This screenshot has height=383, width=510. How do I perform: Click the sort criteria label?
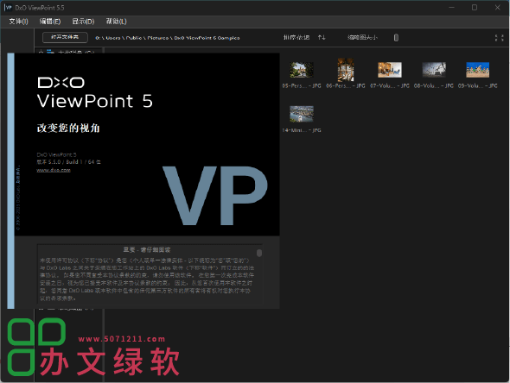[x=296, y=38]
